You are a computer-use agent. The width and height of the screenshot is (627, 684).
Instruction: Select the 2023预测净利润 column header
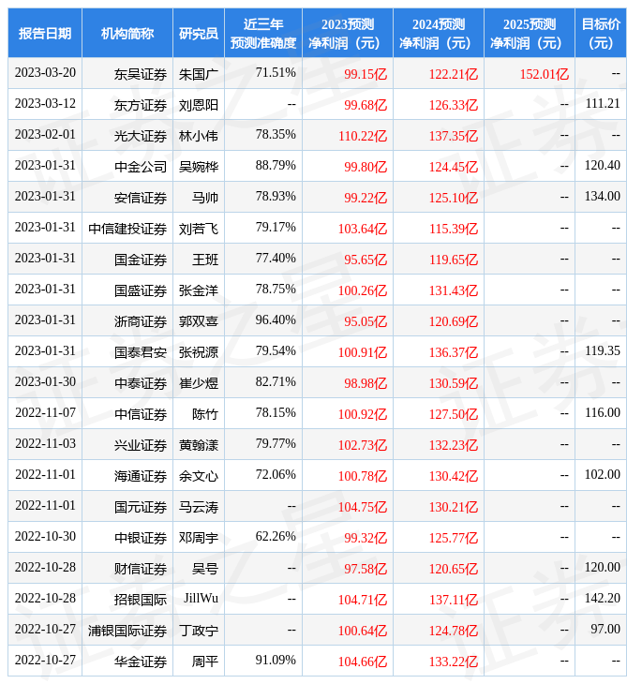coord(347,34)
